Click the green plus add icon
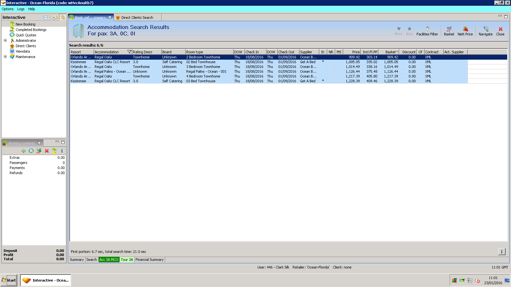511x287 pixels. (24, 151)
